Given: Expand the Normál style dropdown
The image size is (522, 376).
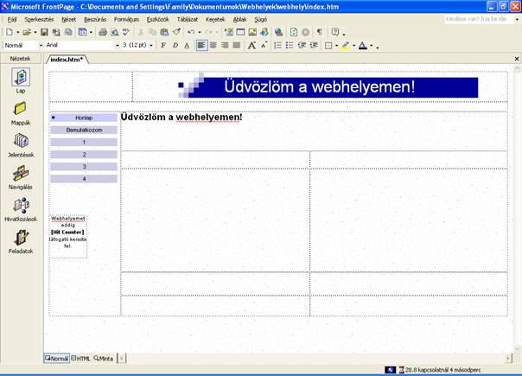Looking at the screenshot, I should (41, 45).
